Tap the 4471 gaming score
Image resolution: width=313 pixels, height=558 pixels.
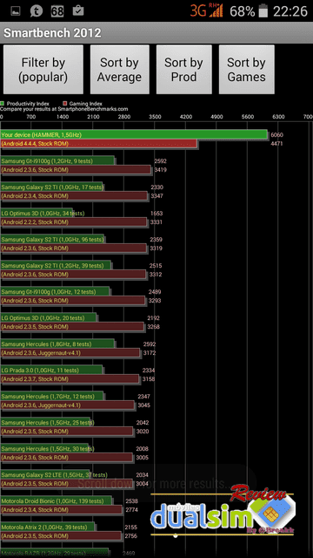276,144
